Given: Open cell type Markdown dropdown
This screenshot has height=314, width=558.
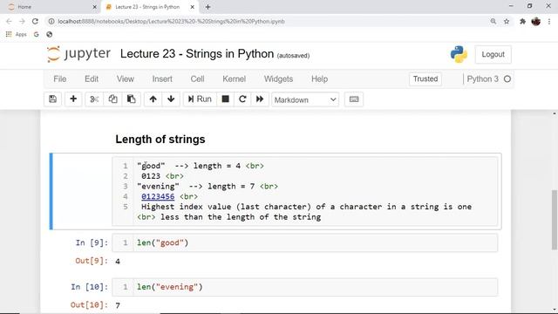Looking at the screenshot, I should click(x=305, y=99).
